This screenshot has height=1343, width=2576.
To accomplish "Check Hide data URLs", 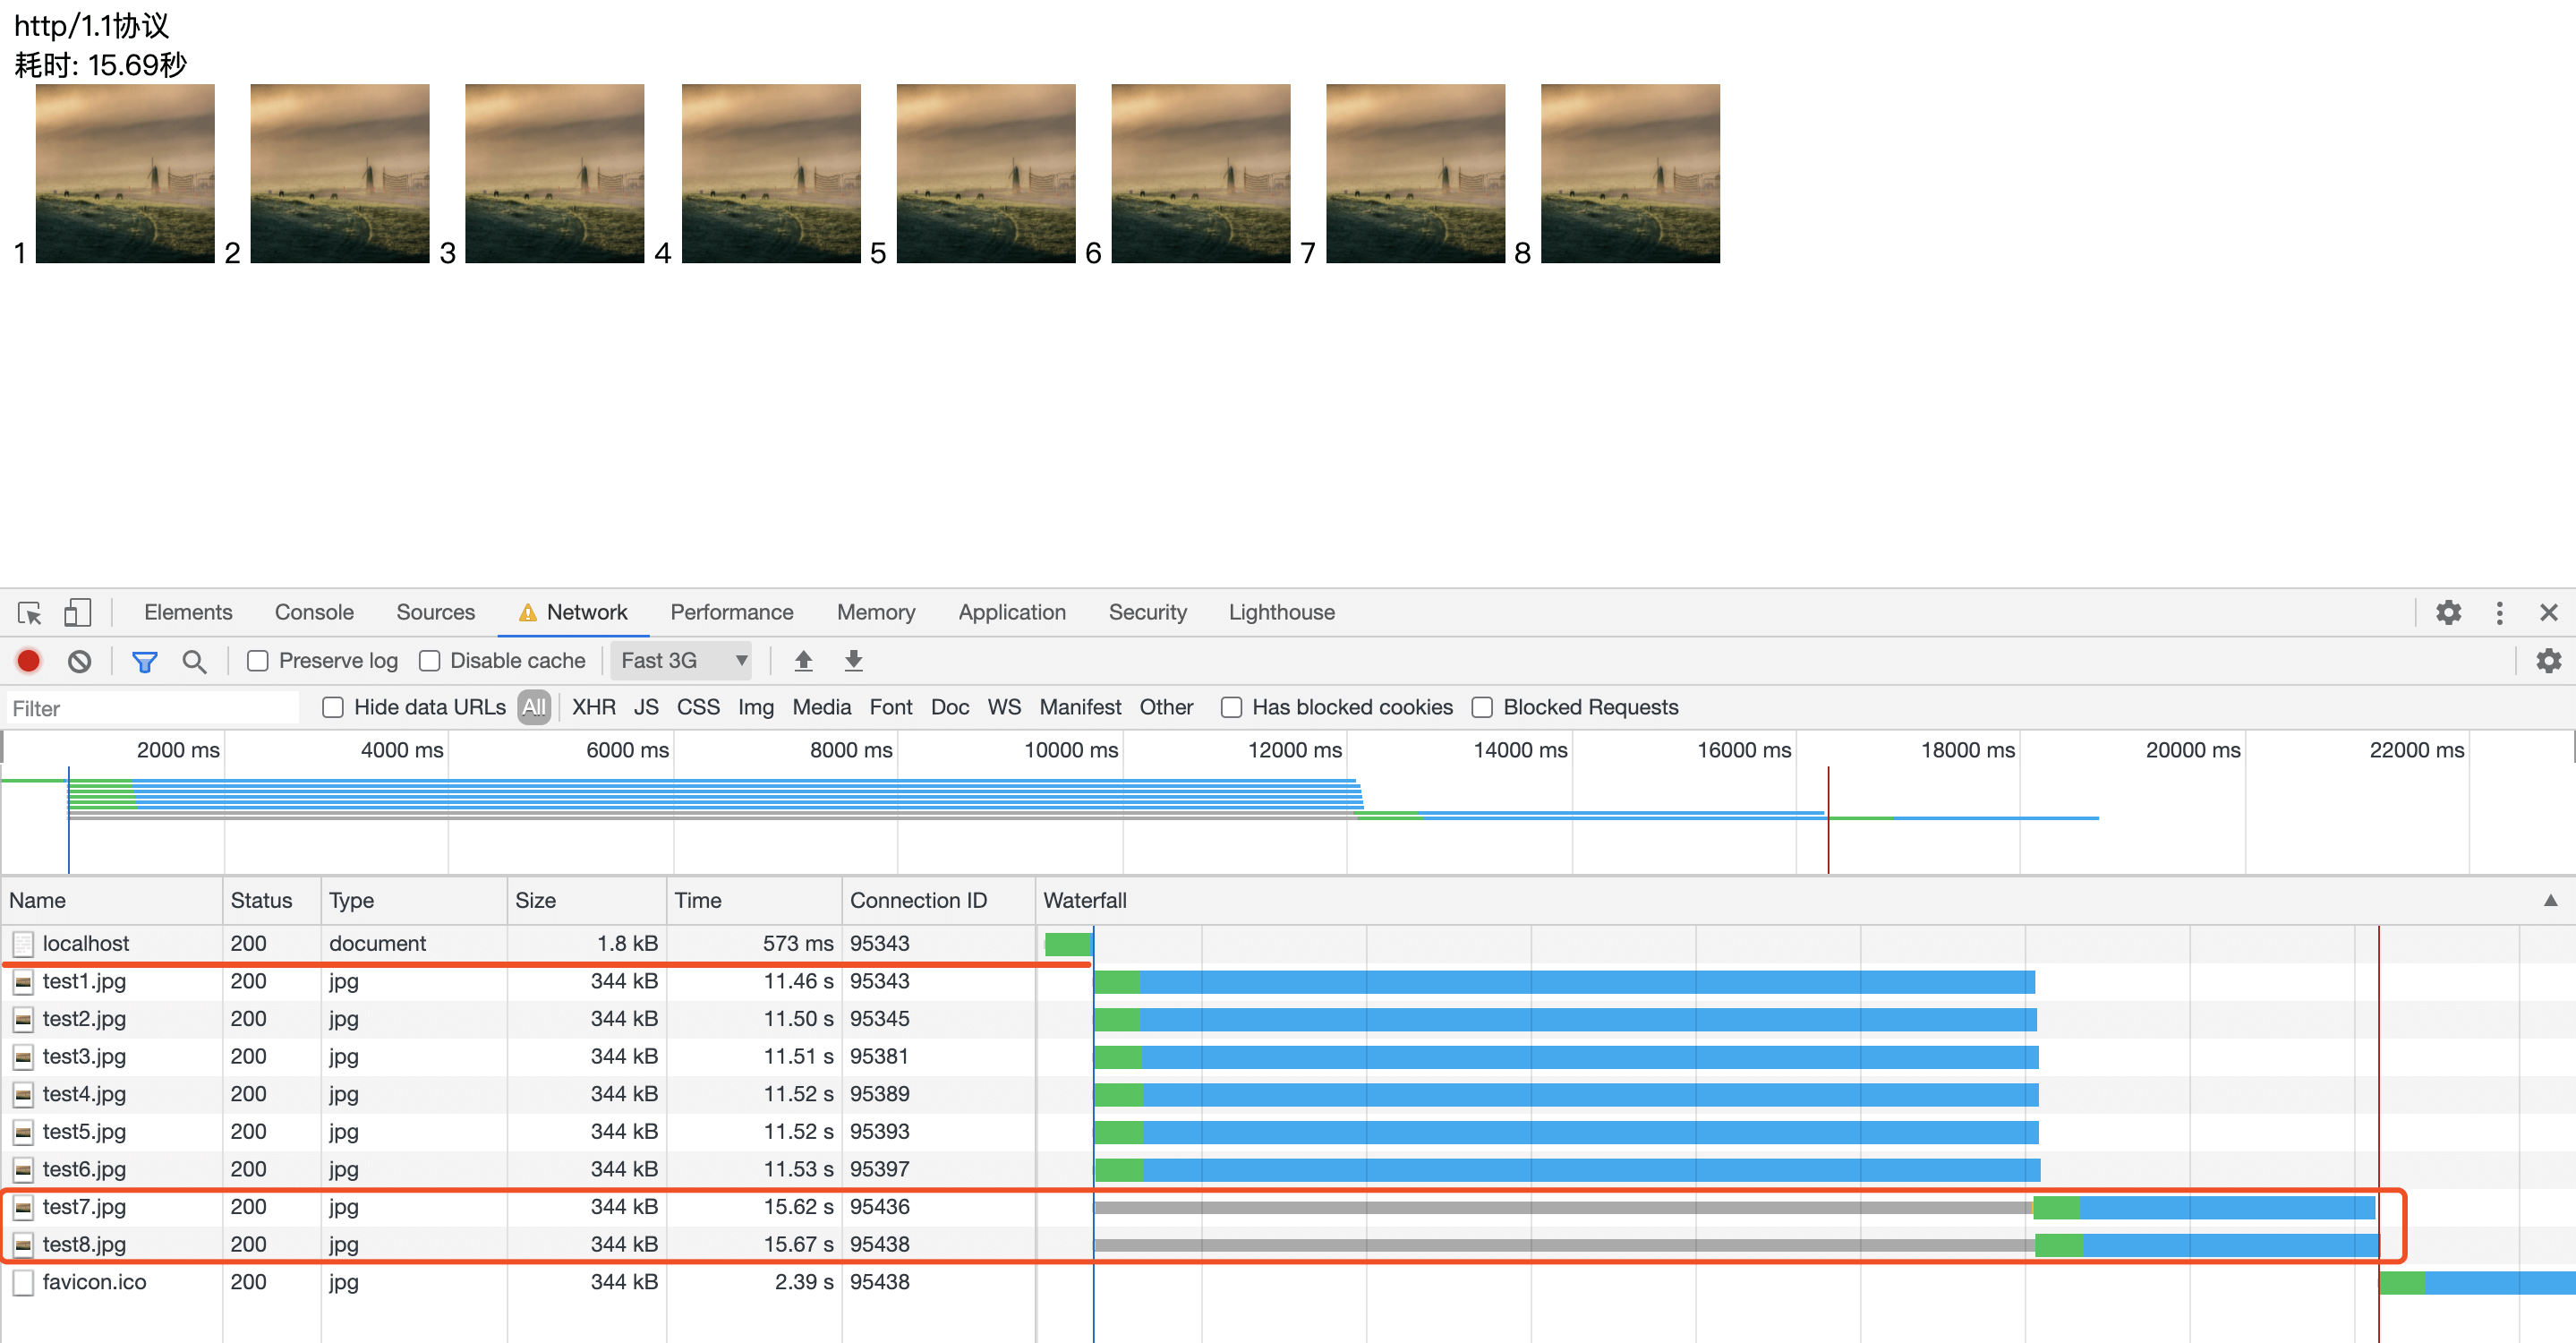I will (333, 707).
